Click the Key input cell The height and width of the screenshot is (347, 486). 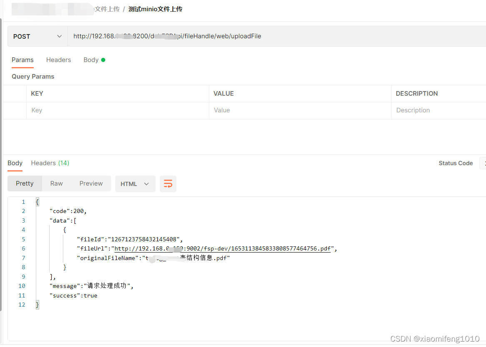(x=118, y=110)
